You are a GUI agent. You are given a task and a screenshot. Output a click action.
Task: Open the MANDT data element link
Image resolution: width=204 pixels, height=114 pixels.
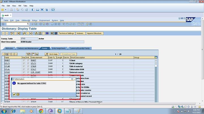[x=33, y=60]
